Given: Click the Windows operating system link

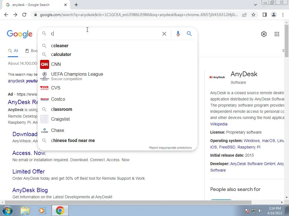Looking at the screenshot, I should (x=251, y=141).
